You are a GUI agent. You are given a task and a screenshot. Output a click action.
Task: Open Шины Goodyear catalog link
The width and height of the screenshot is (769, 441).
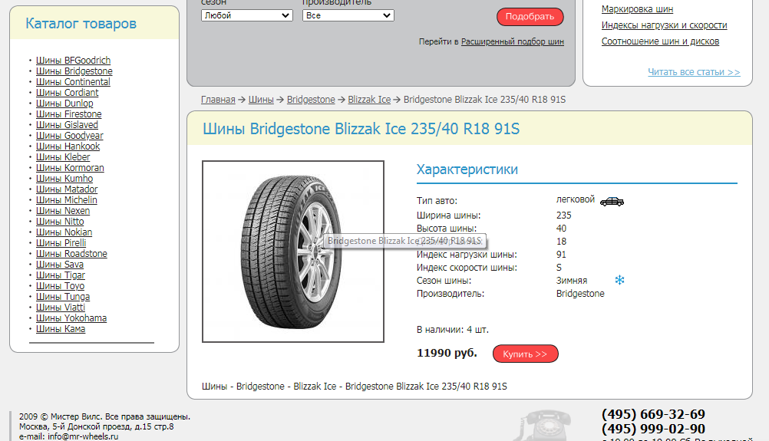pos(70,136)
